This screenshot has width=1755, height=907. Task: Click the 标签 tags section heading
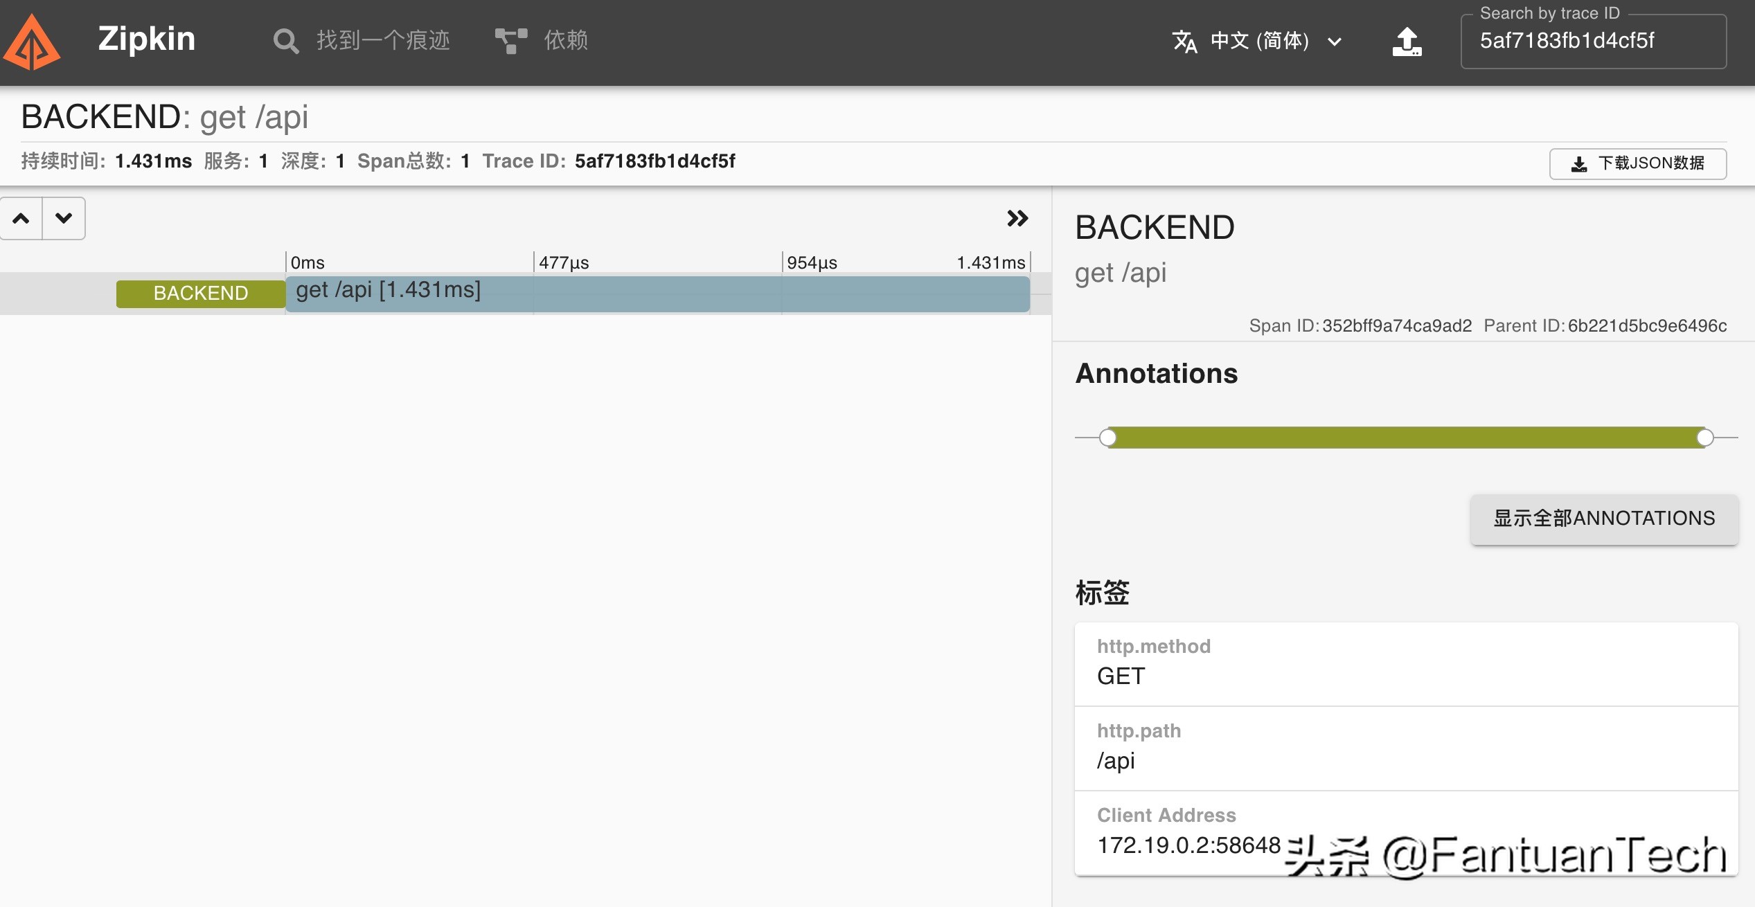pyautogui.click(x=1102, y=593)
